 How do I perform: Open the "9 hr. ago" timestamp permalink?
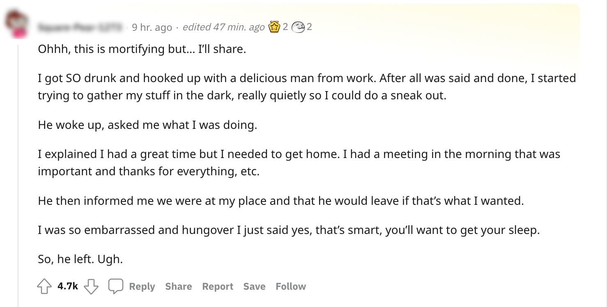pyautogui.click(x=152, y=27)
